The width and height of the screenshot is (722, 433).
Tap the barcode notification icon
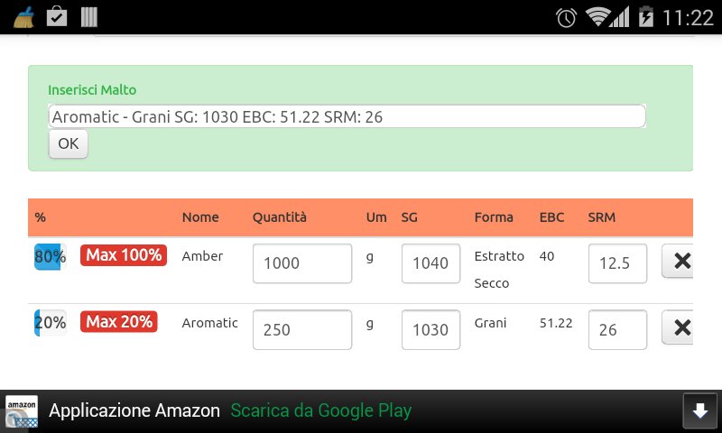[x=88, y=17]
